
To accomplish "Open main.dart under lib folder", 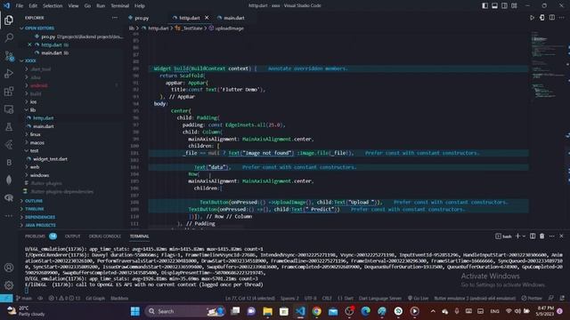I will point(44,126).
